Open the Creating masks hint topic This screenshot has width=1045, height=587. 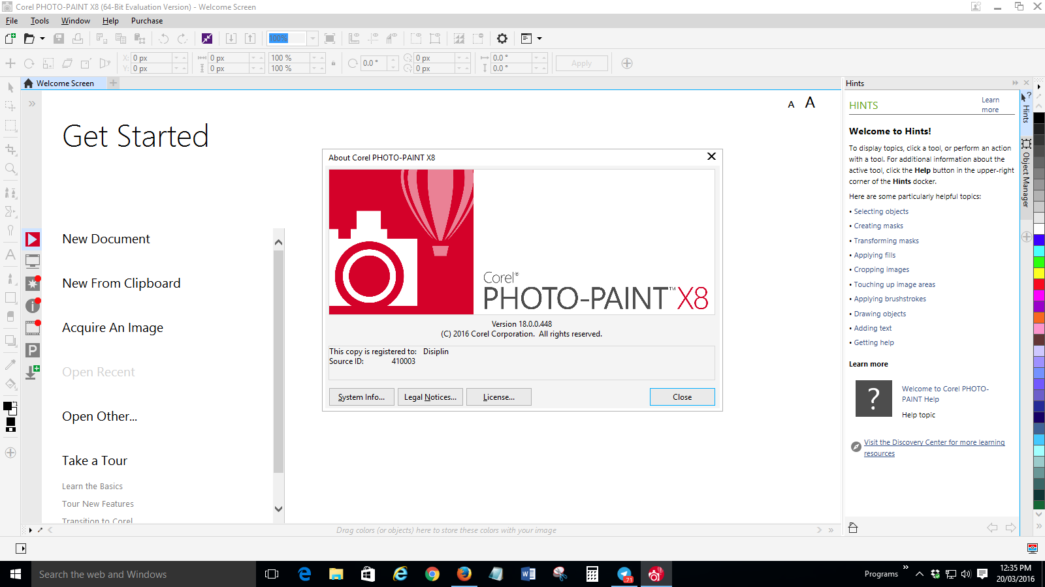(878, 225)
